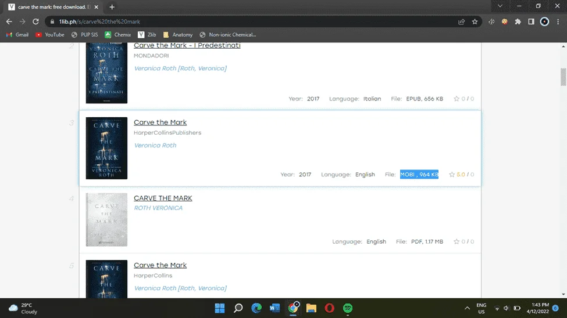Image resolution: width=567 pixels, height=318 pixels.
Task: Click the address bar URL field
Action: point(253,21)
